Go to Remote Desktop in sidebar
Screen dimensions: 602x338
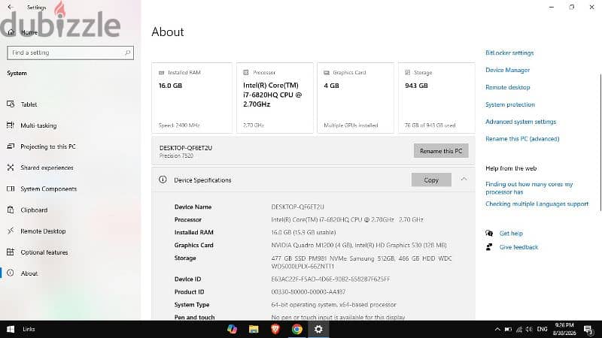43,231
